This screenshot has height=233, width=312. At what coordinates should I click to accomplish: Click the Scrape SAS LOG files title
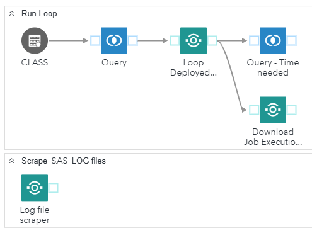click(x=64, y=161)
